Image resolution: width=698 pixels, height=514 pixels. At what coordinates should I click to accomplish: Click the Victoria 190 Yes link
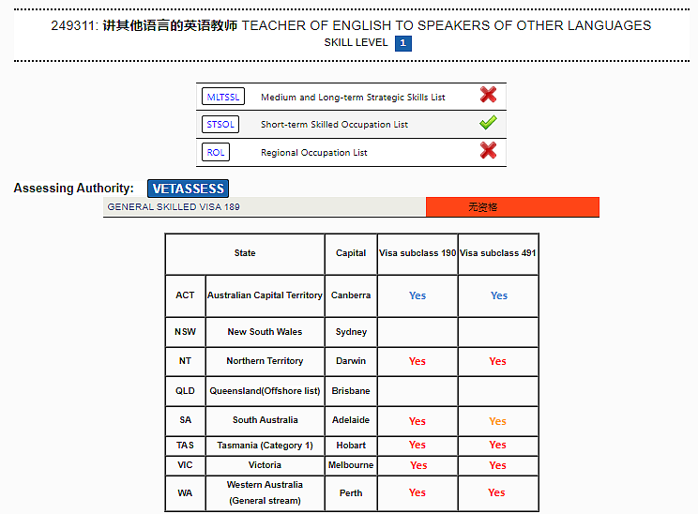click(418, 465)
